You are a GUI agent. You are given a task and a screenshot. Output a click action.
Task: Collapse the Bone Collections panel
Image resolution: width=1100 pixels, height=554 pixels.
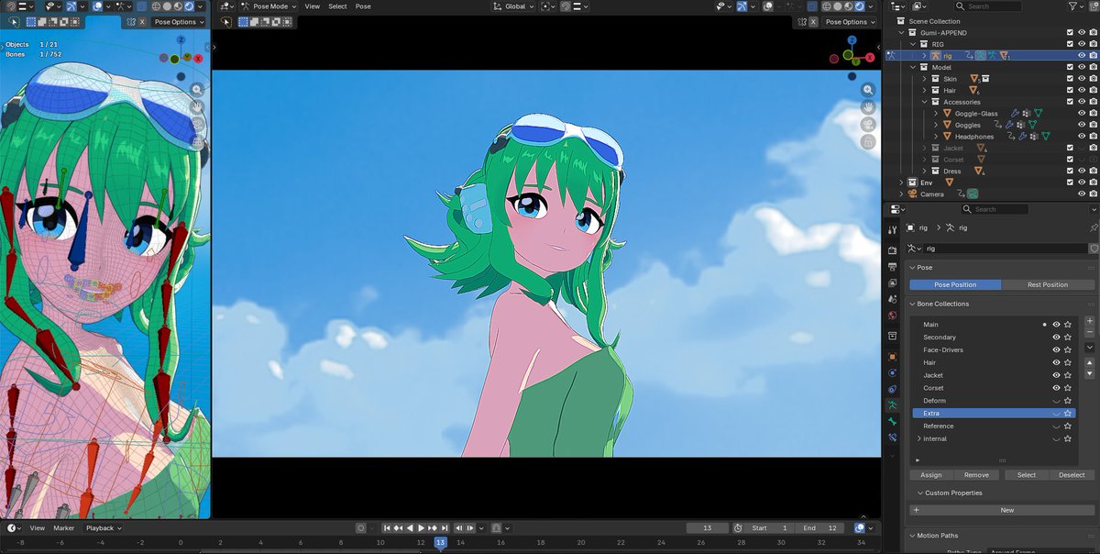(x=912, y=304)
